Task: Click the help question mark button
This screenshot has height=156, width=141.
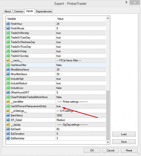Action: pyautogui.click(x=126, y=2)
